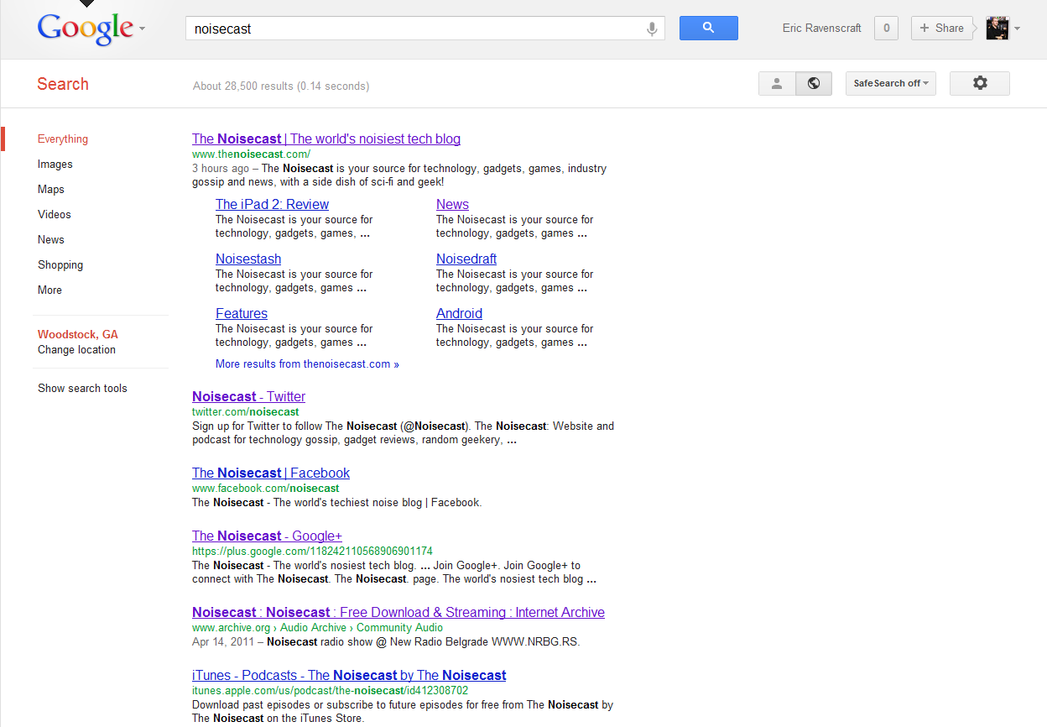Click the itunes.apple.com podcast URL text
Image resolution: width=1047 pixels, height=727 pixels.
point(330,691)
